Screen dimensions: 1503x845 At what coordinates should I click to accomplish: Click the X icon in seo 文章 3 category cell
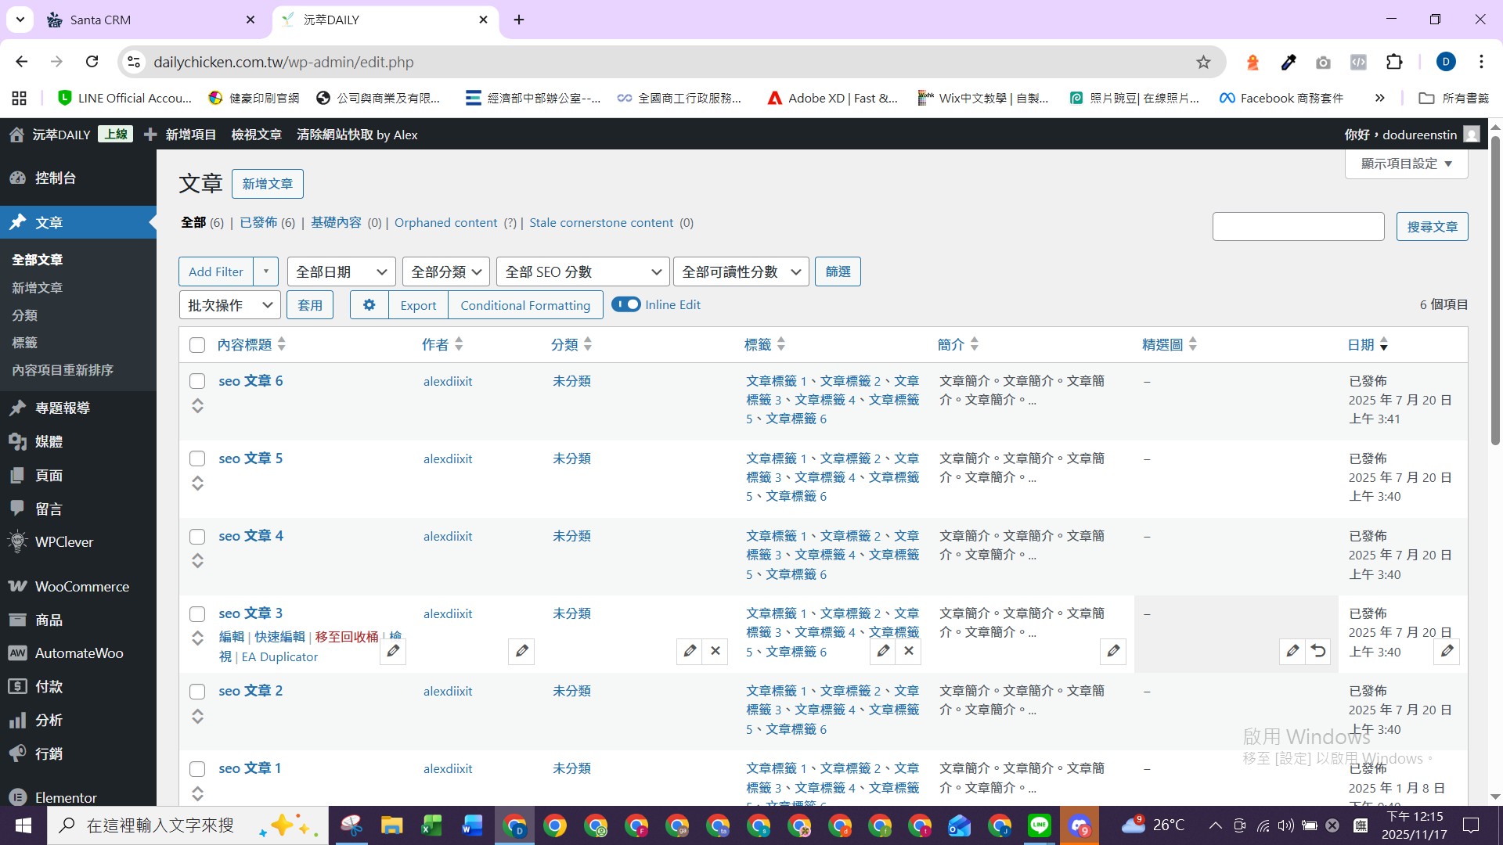[x=715, y=651]
